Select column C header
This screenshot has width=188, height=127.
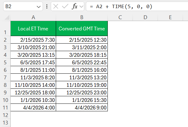tap(120, 18)
